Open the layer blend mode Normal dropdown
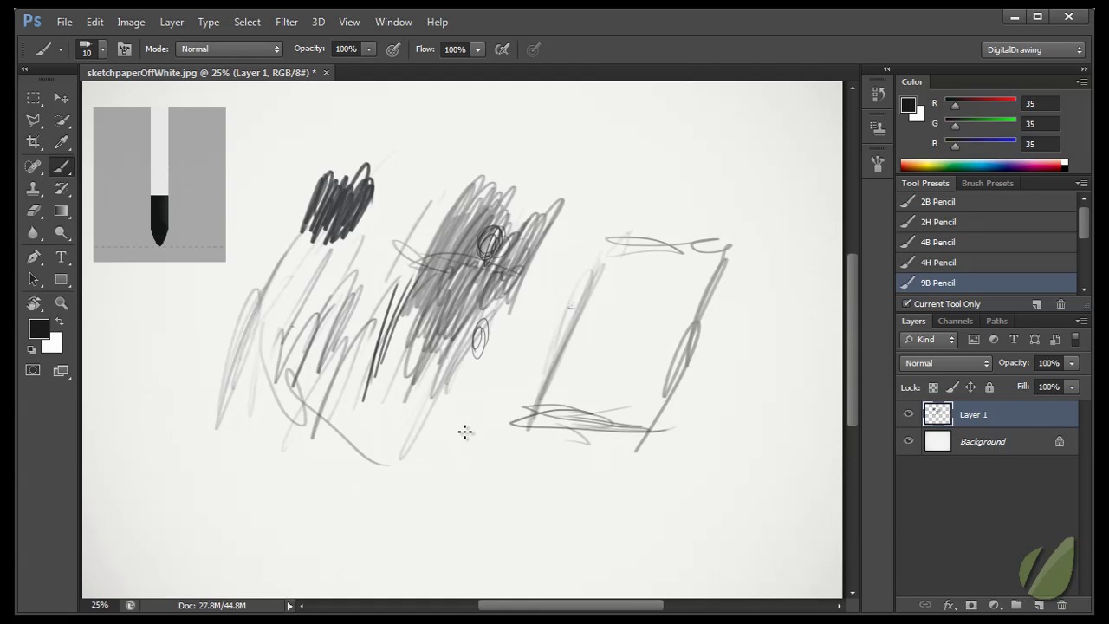The width and height of the screenshot is (1109, 624). (945, 363)
